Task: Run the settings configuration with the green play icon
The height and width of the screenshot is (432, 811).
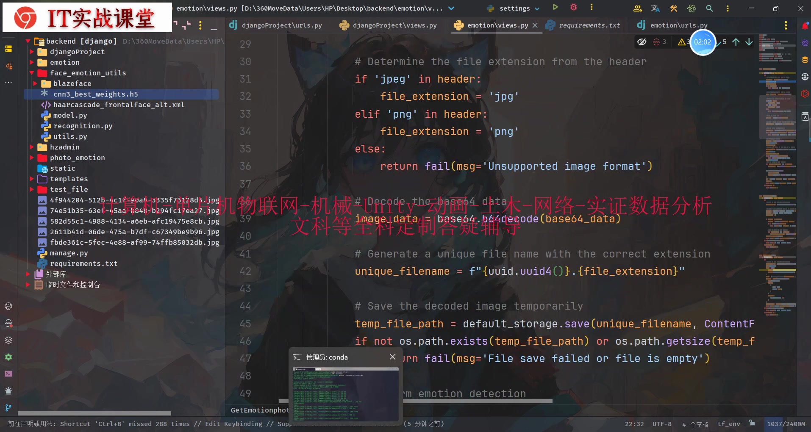Action: [555, 7]
